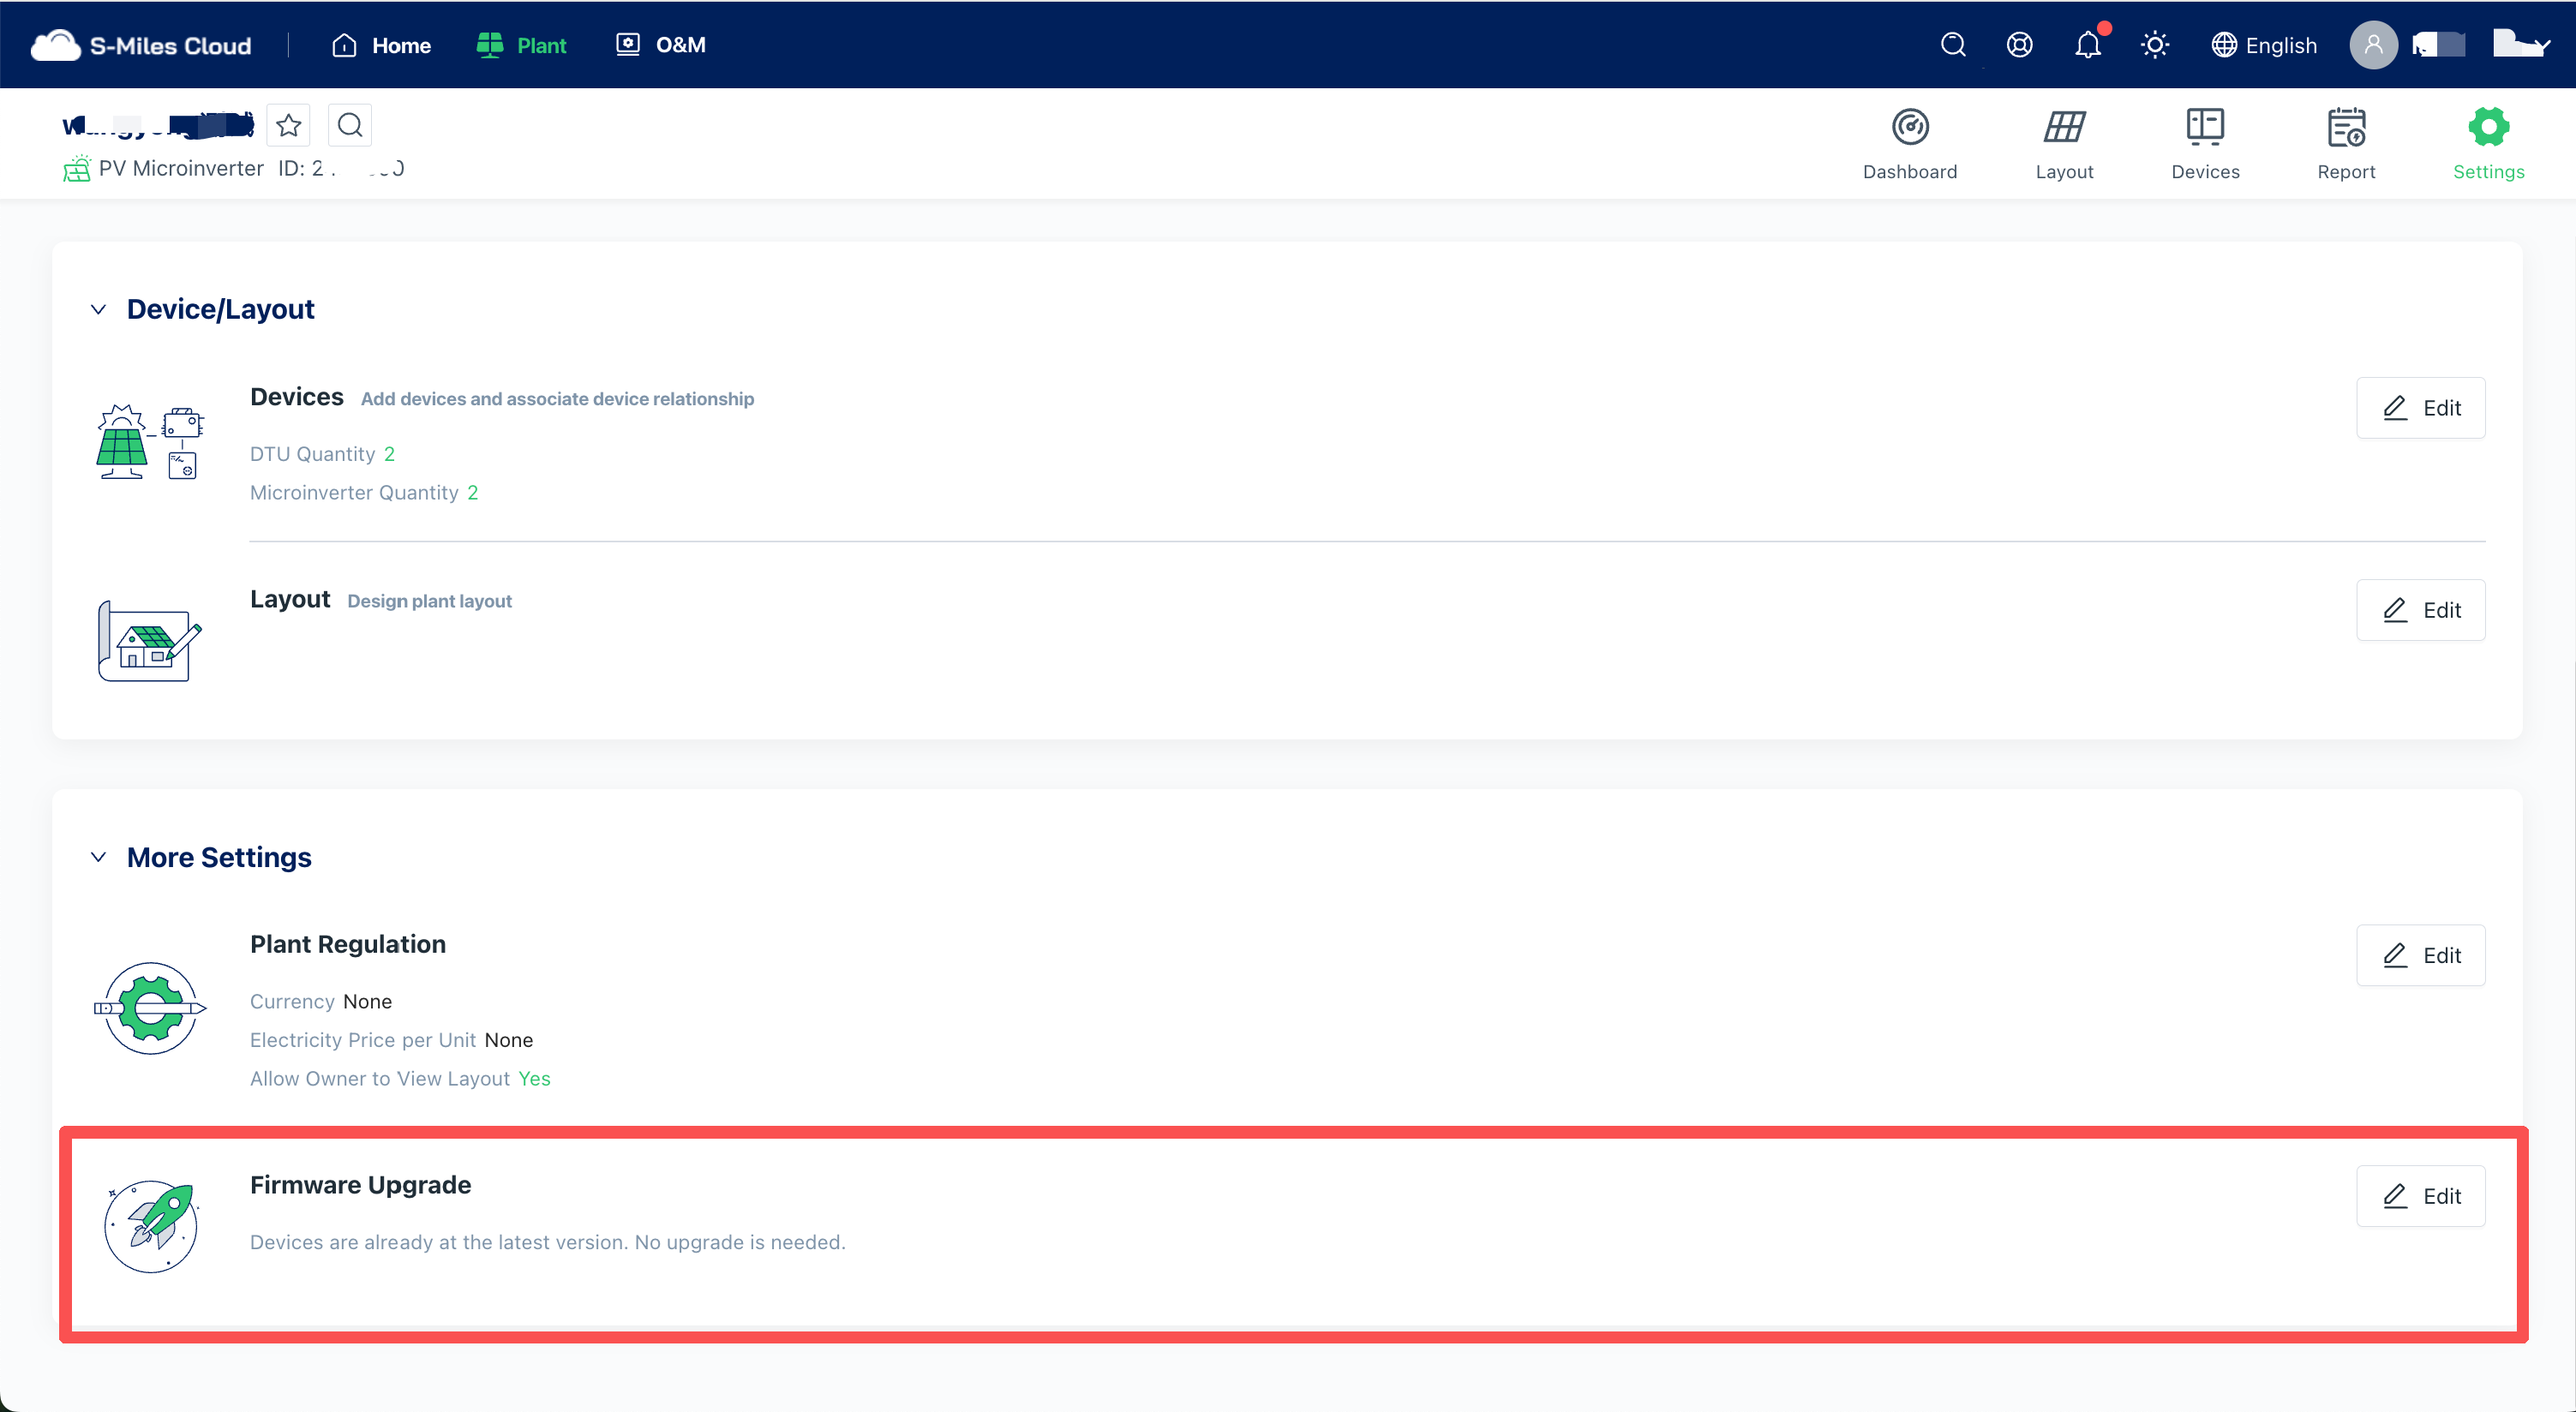Click the user avatar in the header
Viewport: 2576px width, 1412px height.
2373,44
